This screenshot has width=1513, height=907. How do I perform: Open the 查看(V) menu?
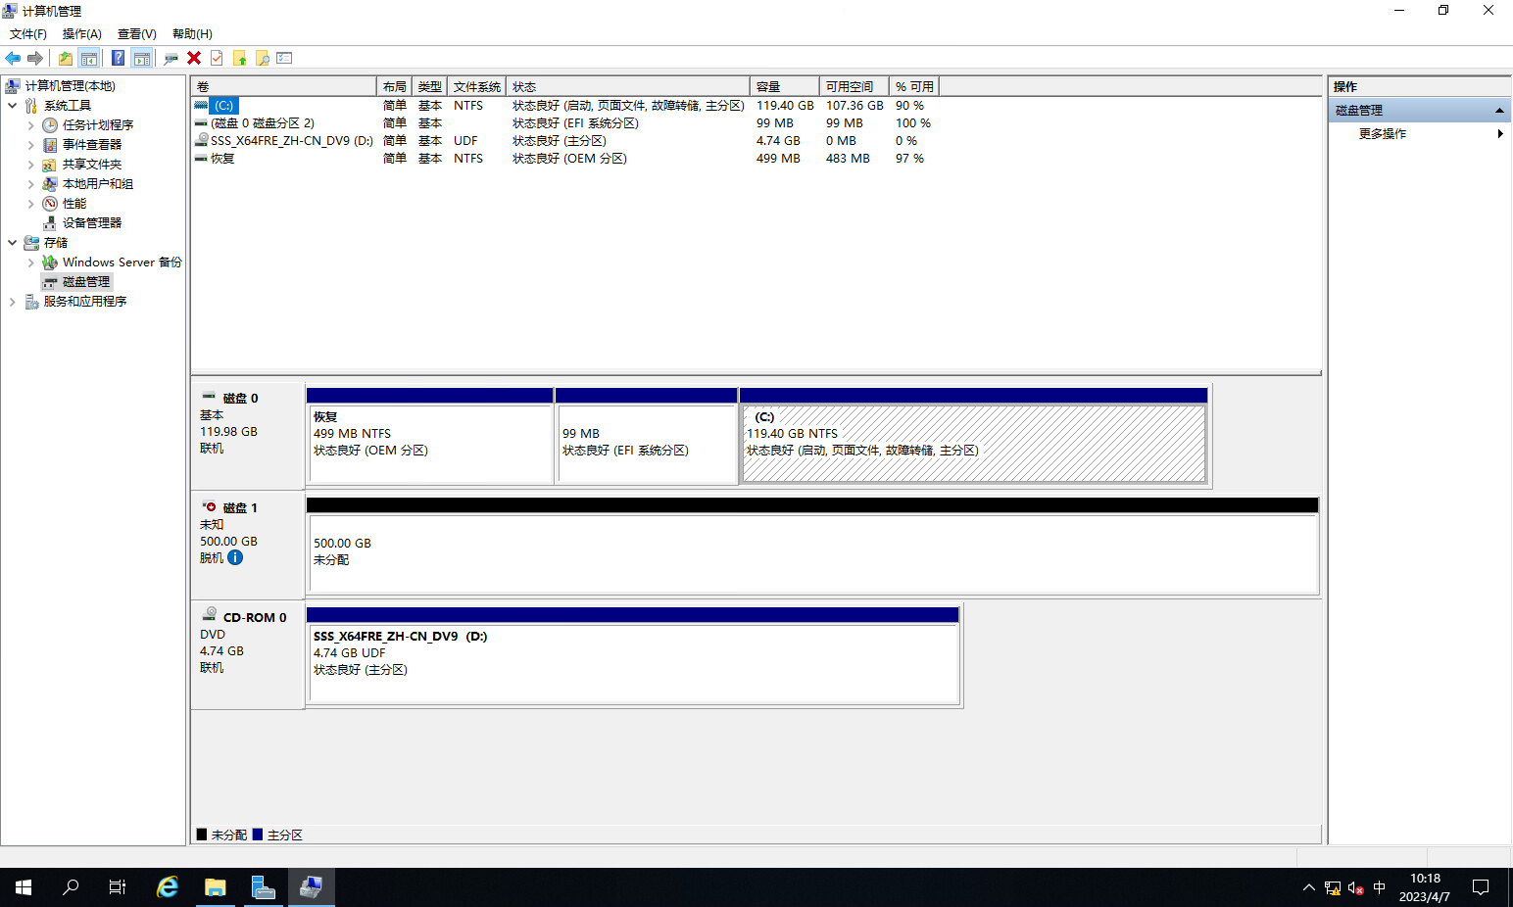(136, 34)
